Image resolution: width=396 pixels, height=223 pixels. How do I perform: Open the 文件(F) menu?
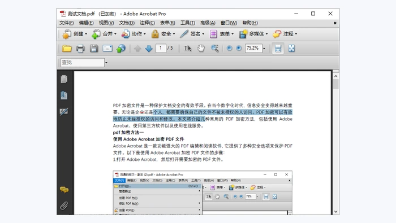tap(66, 23)
